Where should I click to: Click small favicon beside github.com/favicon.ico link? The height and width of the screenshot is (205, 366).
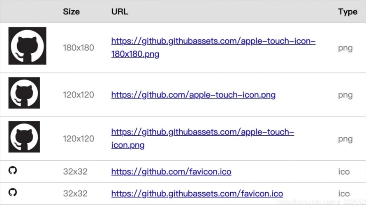(13, 170)
